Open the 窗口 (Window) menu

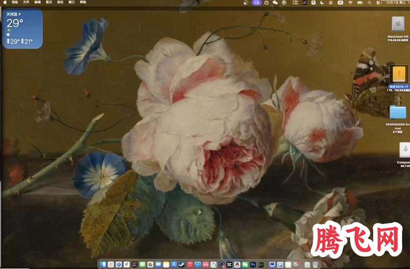(71, 2)
